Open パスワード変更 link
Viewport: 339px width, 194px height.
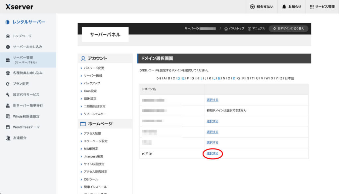point(94,68)
